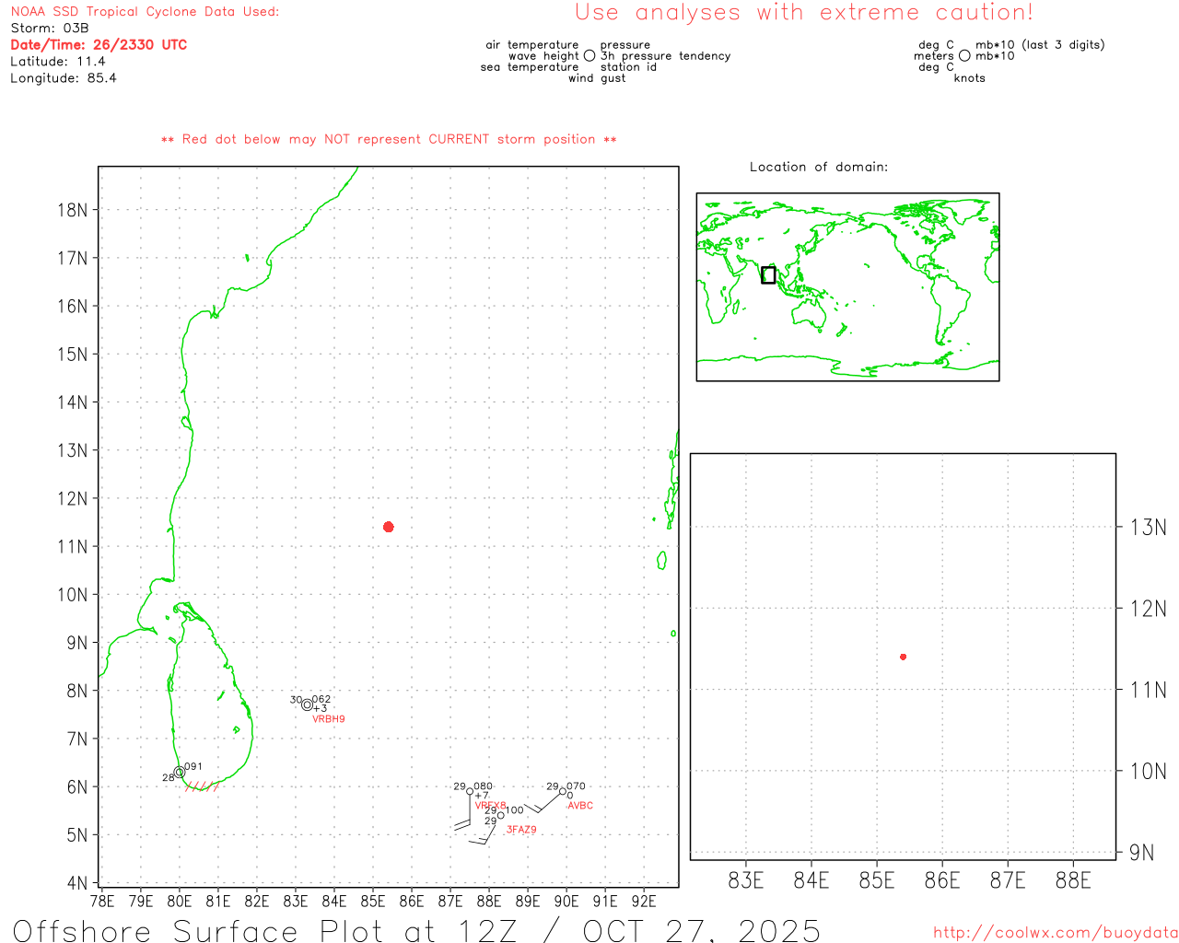
Task: Select the VRBH9 station circle marker
Action: tap(307, 705)
